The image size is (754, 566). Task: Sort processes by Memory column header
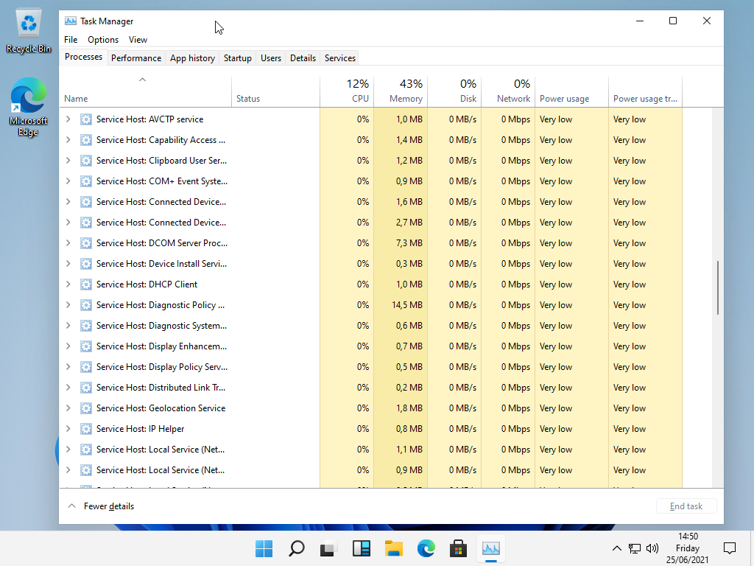click(x=400, y=91)
